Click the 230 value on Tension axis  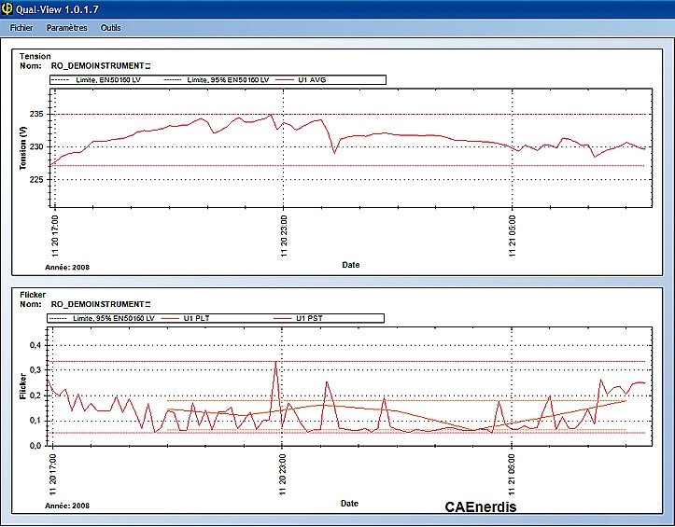(x=36, y=147)
